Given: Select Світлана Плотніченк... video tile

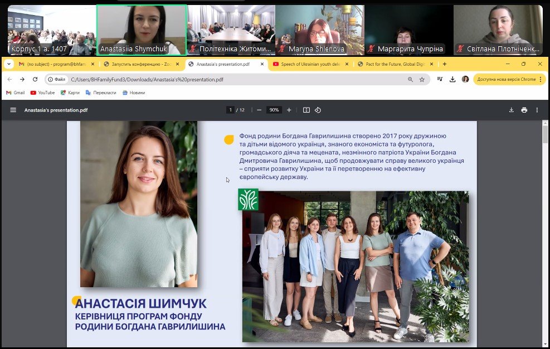Looking at the screenshot, I should [498, 30].
